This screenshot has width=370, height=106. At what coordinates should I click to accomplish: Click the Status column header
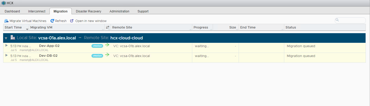(x=290, y=27)
